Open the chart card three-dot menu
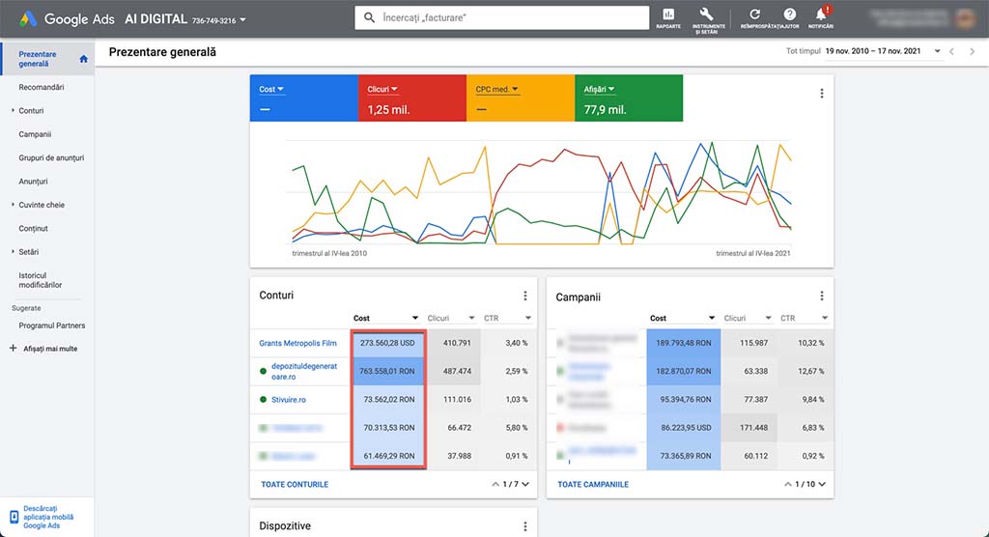 click(x=822, y=94)
